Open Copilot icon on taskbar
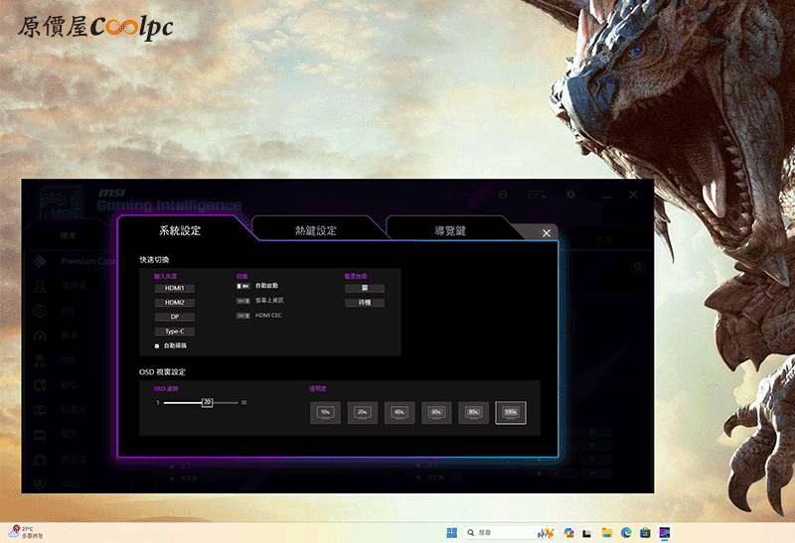Viewport: 795px width, 543px height. pos(568,533)
